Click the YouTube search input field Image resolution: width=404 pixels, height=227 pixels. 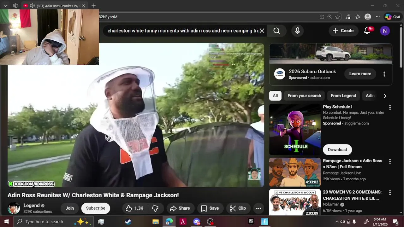pyautogui.click(x=182, y=31)
